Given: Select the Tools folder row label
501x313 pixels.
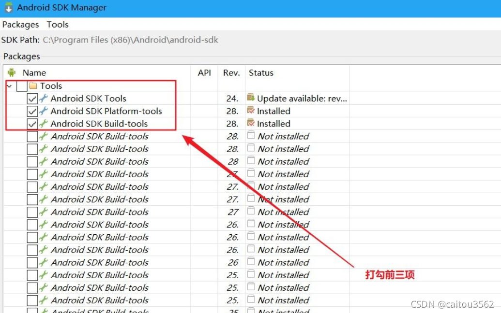Looking at the screenshot, I should [51, 86].
